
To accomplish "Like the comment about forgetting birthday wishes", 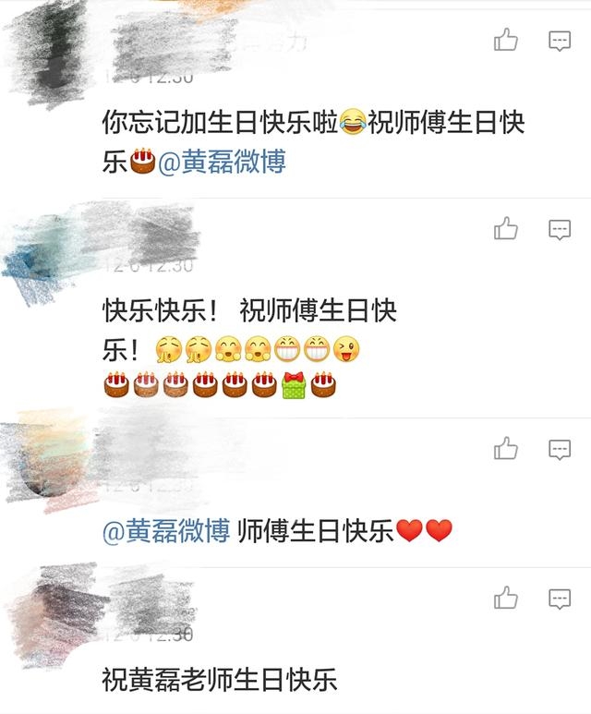I will (x=506, y=40).
